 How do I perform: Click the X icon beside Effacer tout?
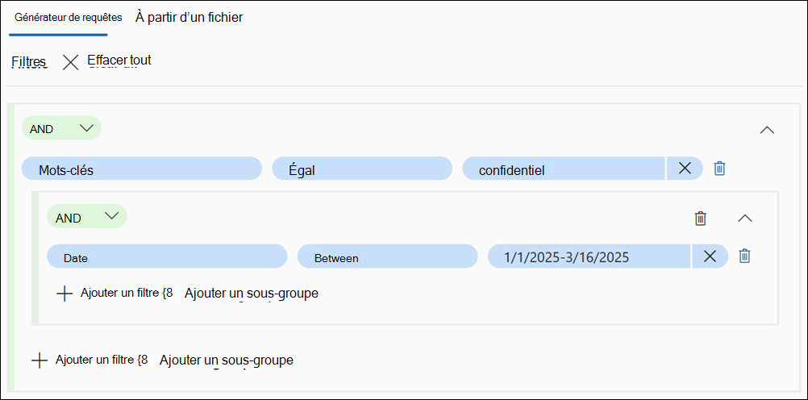click(x=71, y=62)
